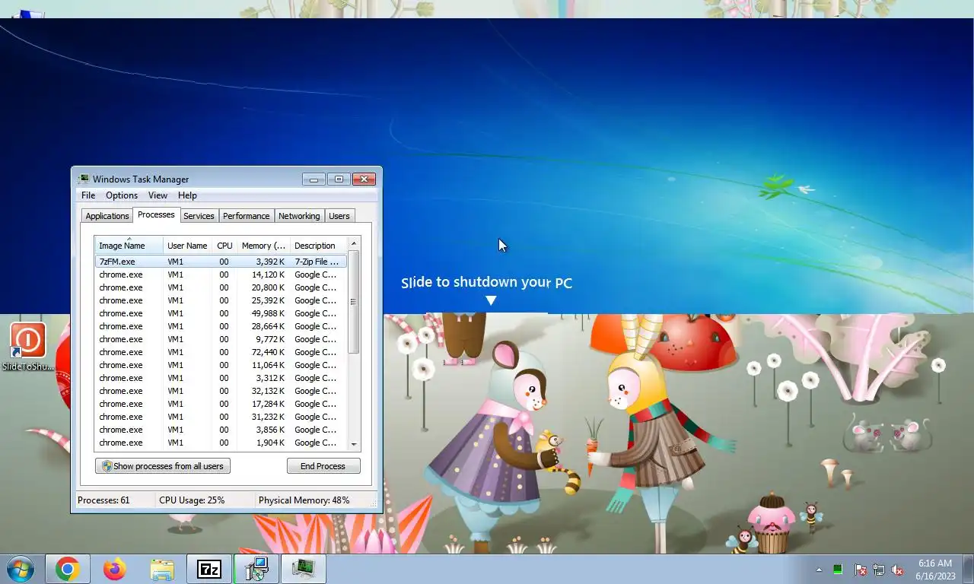Select the chrome.exe row using 1,904 K

pyautogui.click(x=221, y=443)
